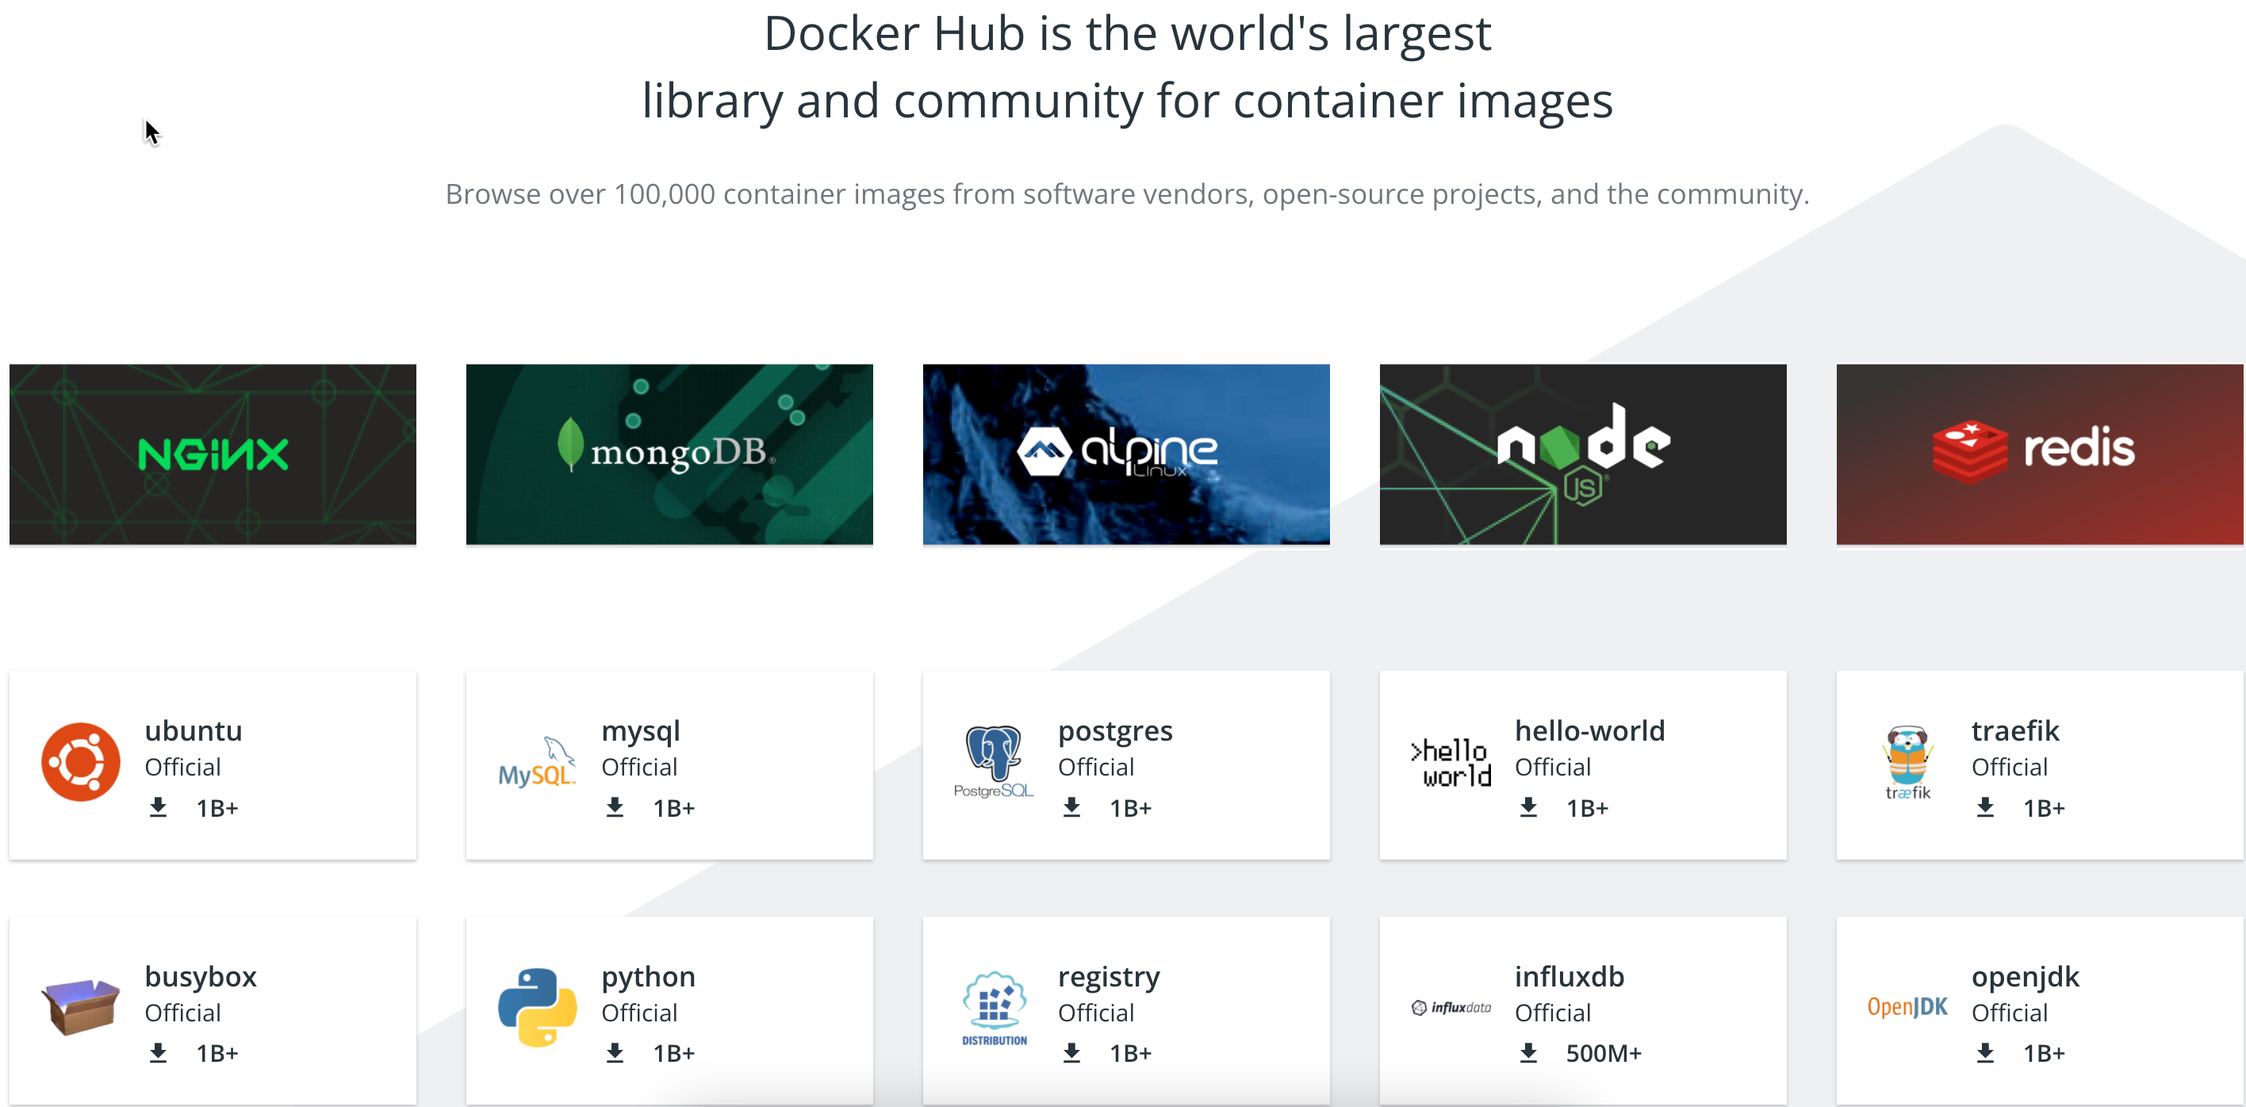Screen dimensions: 2246x1107
Task: Click the download icon under ubuntu
Action: pos(158,808)
